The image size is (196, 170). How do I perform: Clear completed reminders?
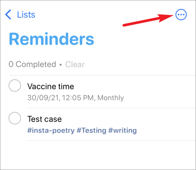[75, 65]
